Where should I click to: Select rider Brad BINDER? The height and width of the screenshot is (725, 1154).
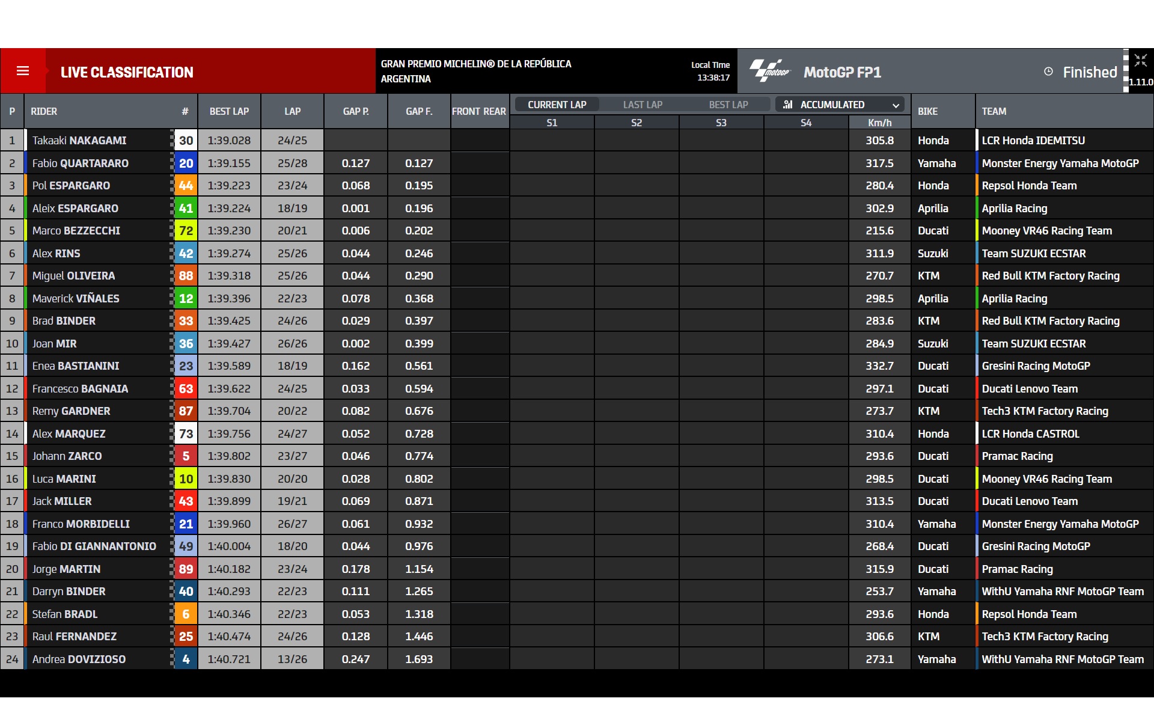point(64,320)
